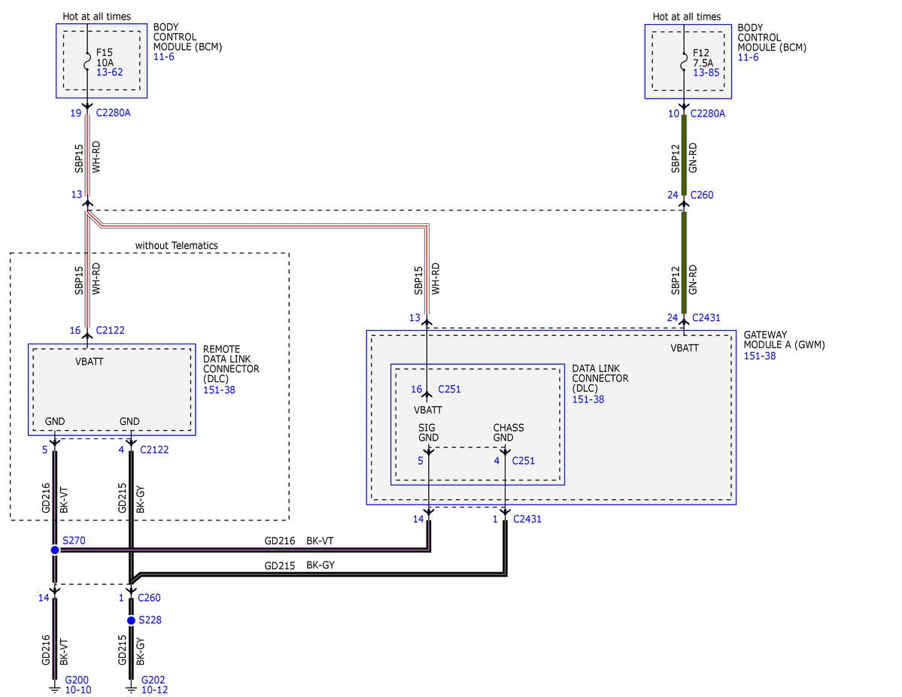The image size is (902, 697).
Task: Open the 13-85 fuse page link
Action: 706,72
